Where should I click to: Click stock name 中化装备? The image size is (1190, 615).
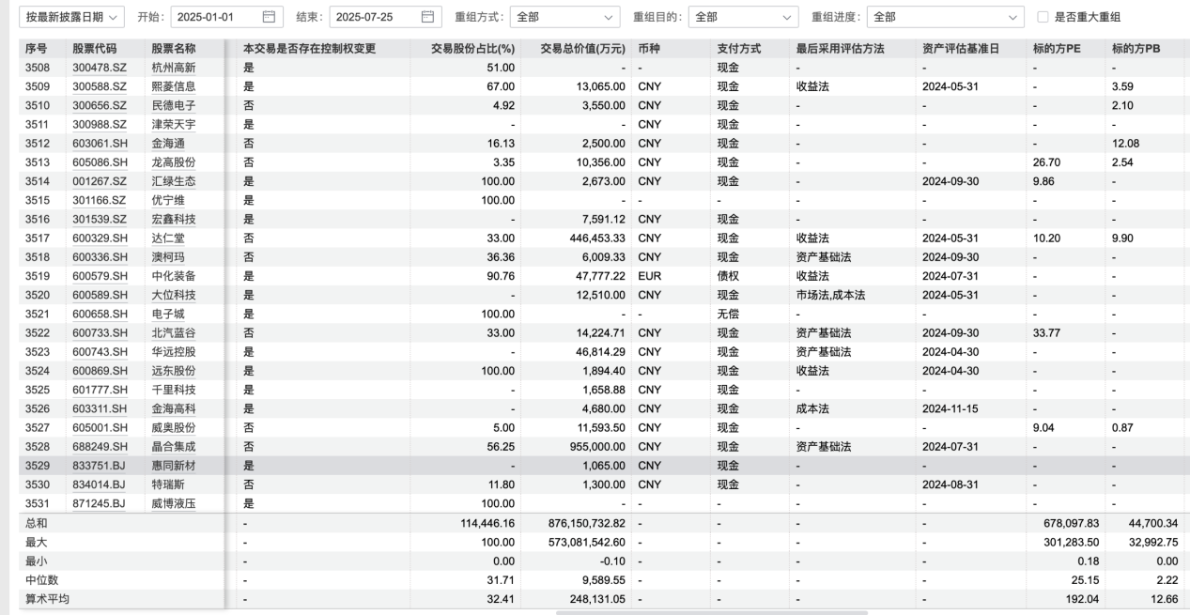coord(174,276)
